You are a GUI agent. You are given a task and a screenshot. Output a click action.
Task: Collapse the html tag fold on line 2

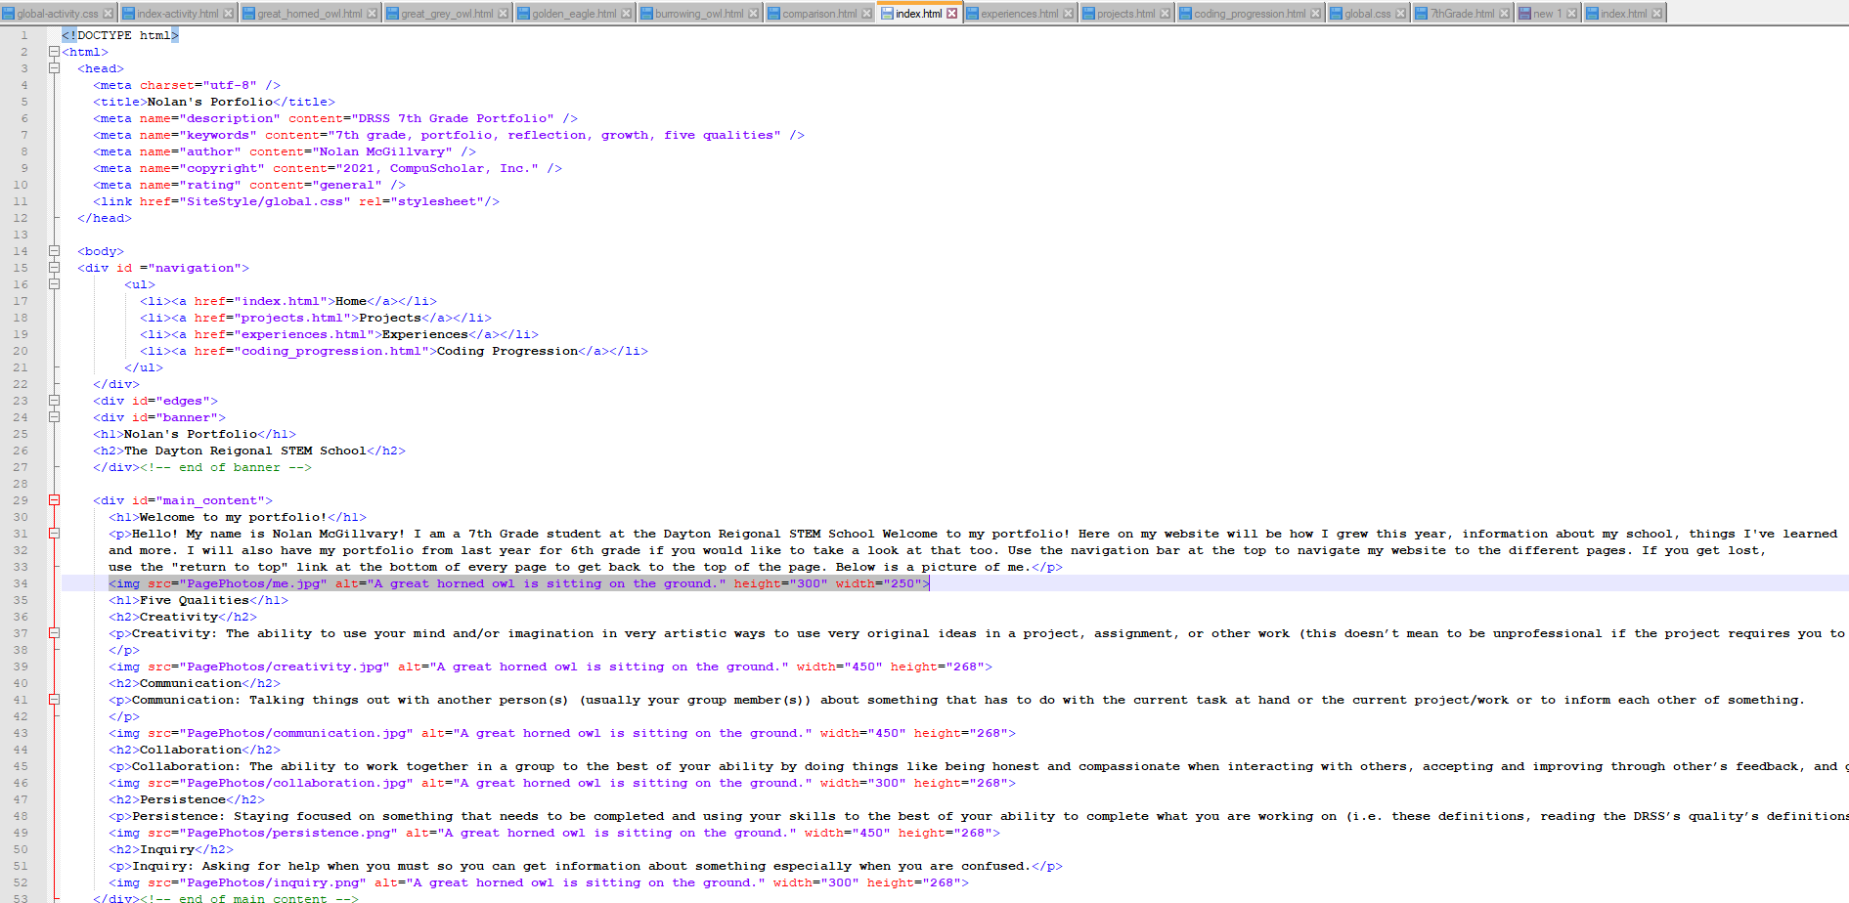tap(55, 52)
